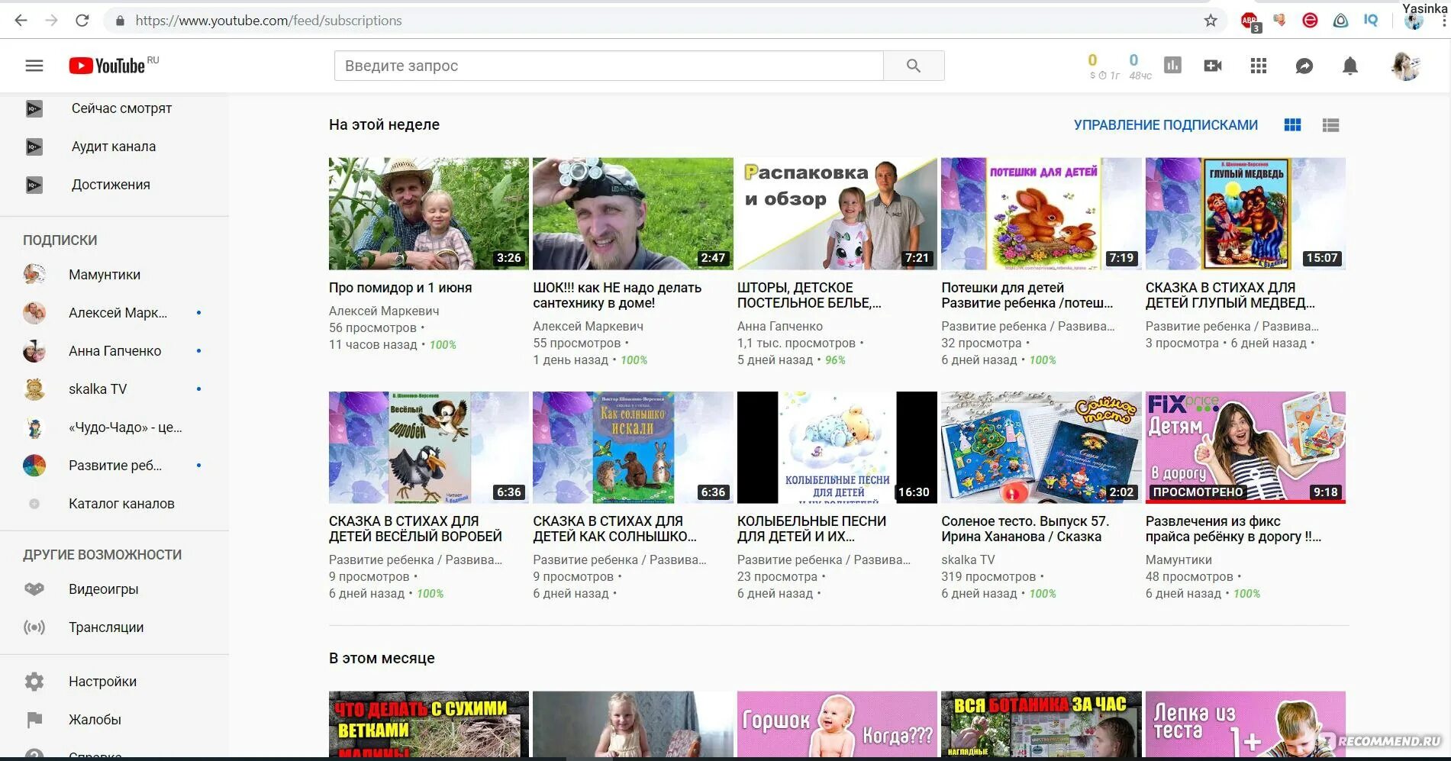The image size is (1451, 761).
Task: Open the Жалобы flag icon
Action: [x=34, y=720]
